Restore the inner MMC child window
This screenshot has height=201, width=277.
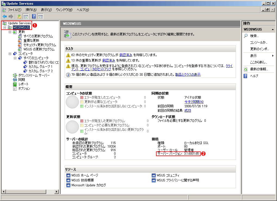click(268, 10)
